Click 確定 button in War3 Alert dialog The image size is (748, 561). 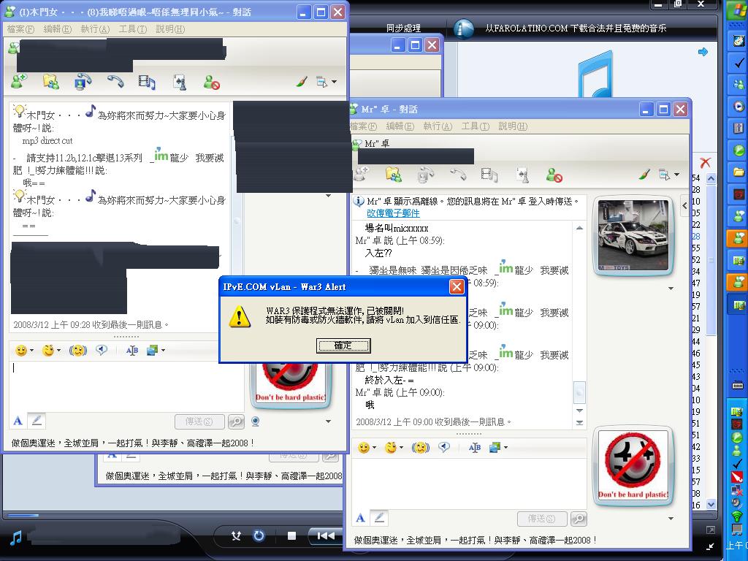(343, 346)
